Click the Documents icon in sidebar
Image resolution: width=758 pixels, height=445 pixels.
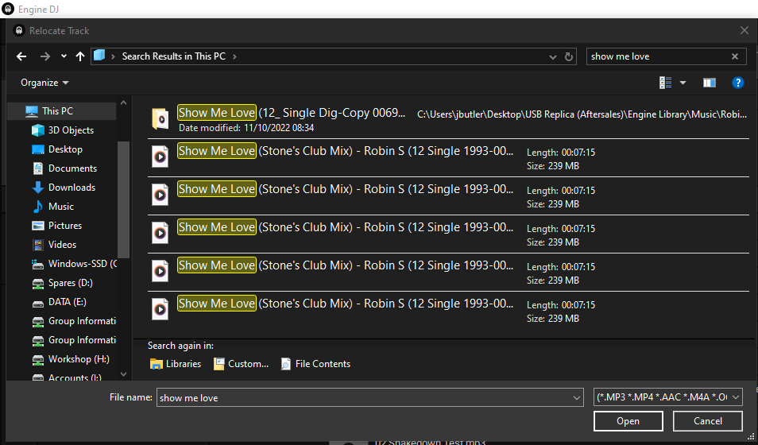pos(37,168)
